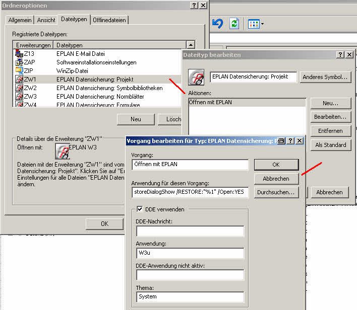The image size is (357, 310).
Task: Click OK in the Ordneroptionen dialog
Action: [104, 224]
